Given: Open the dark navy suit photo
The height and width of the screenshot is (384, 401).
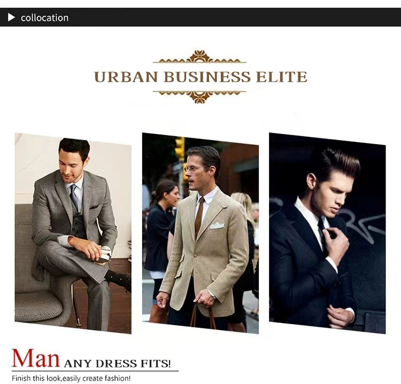Looking at the screenshot, I should click(327, 233).
